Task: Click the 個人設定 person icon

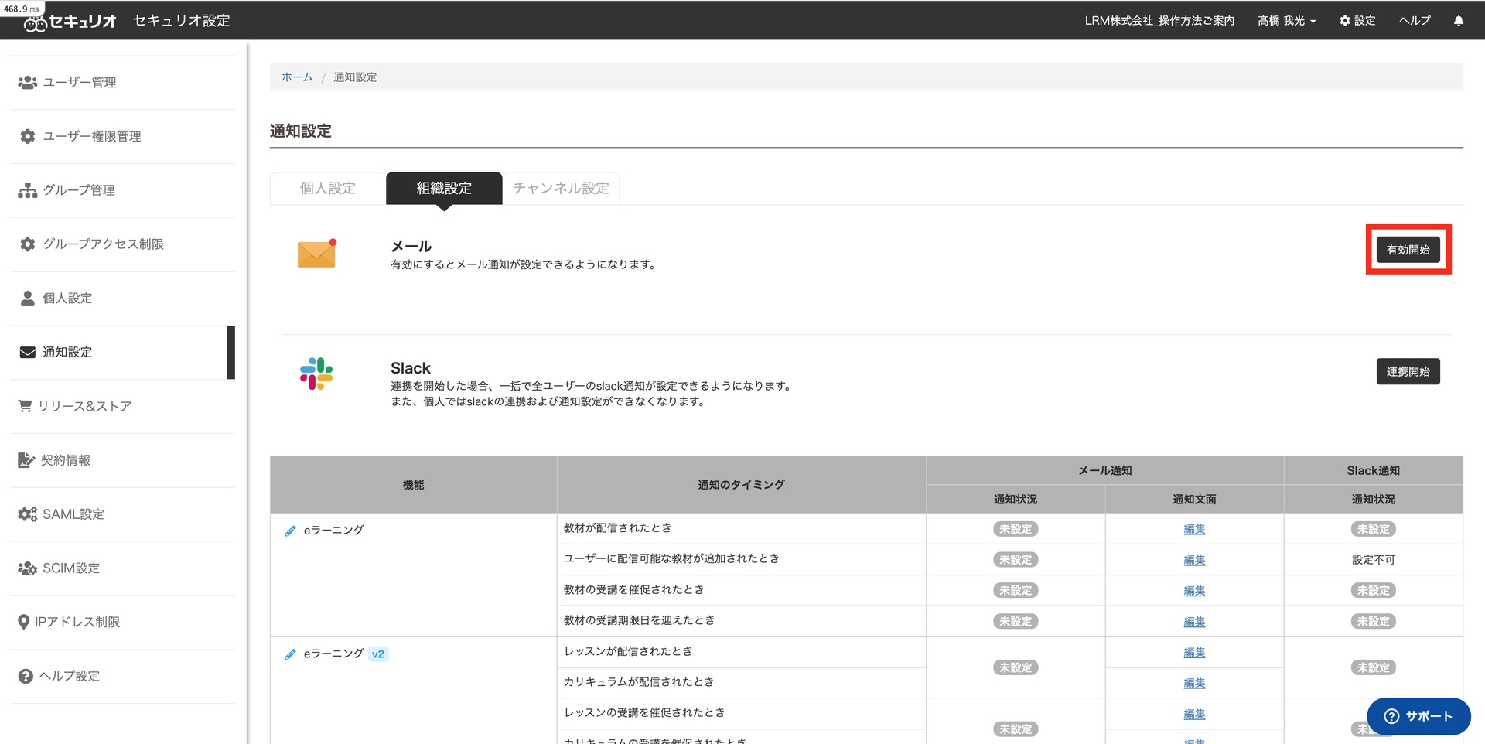Action: click(27, 299)
